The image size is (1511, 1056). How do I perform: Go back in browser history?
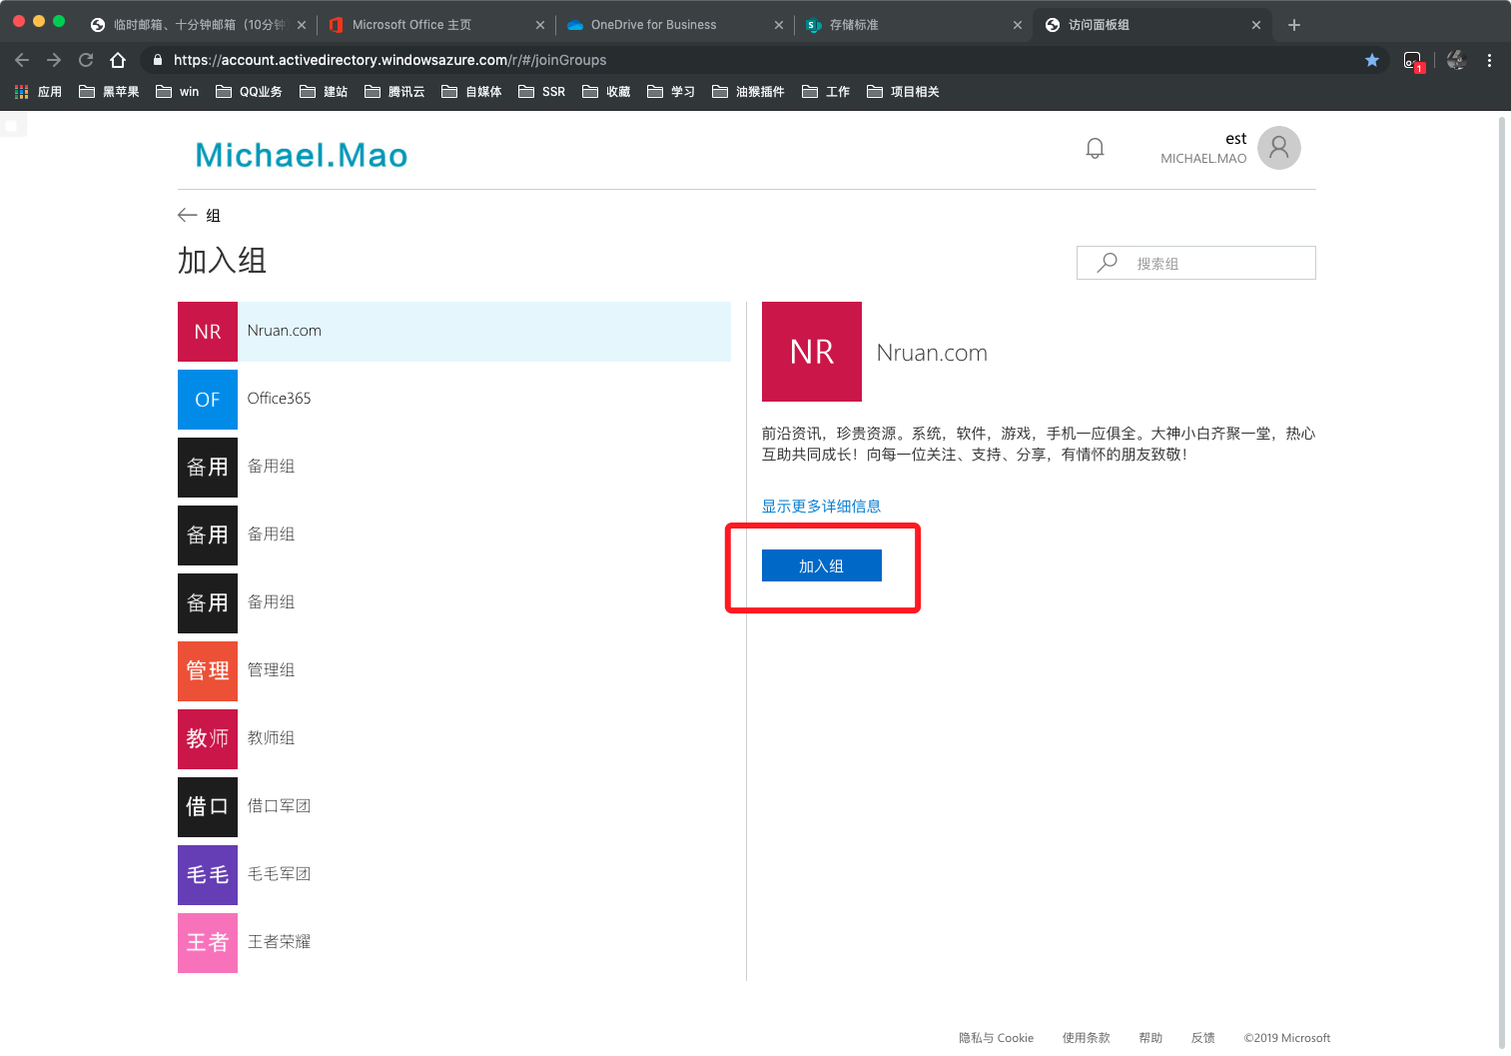click(x=22, y=60)
